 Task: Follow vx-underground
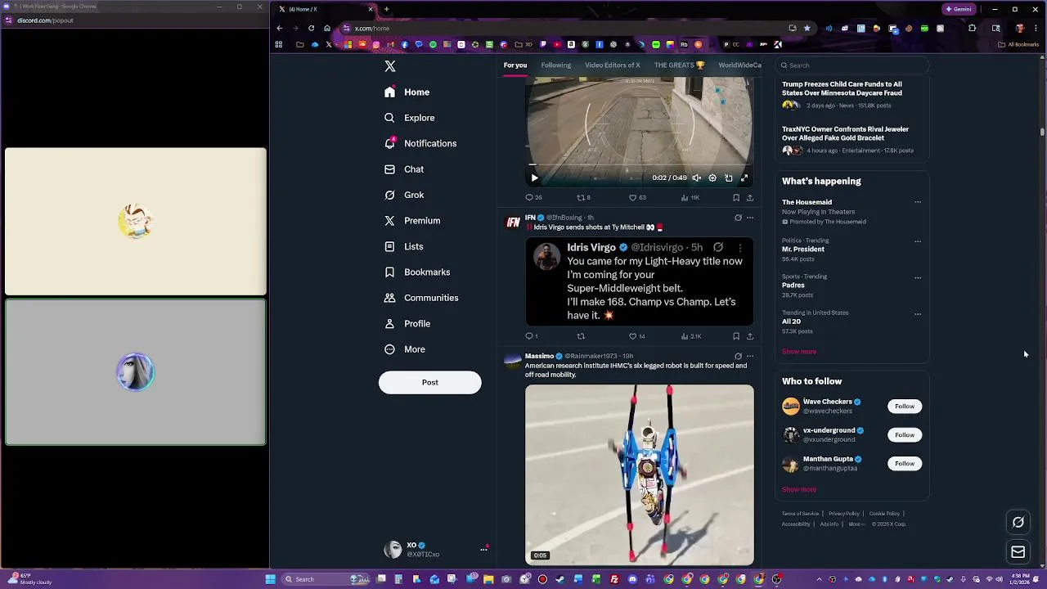point(905,435)
